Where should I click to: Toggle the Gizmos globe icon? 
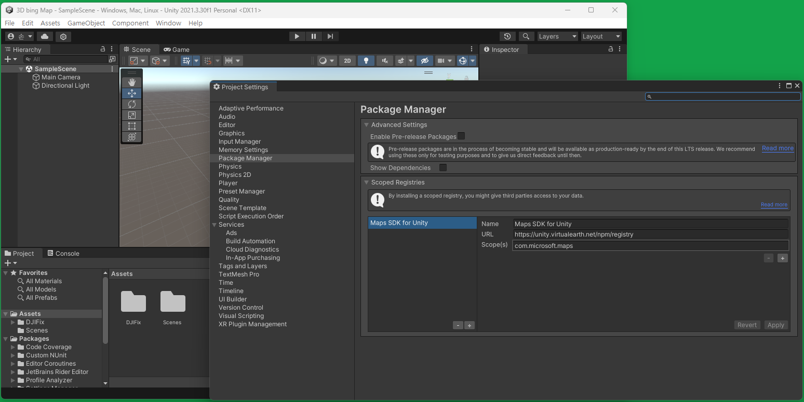(x=462, y=61)
